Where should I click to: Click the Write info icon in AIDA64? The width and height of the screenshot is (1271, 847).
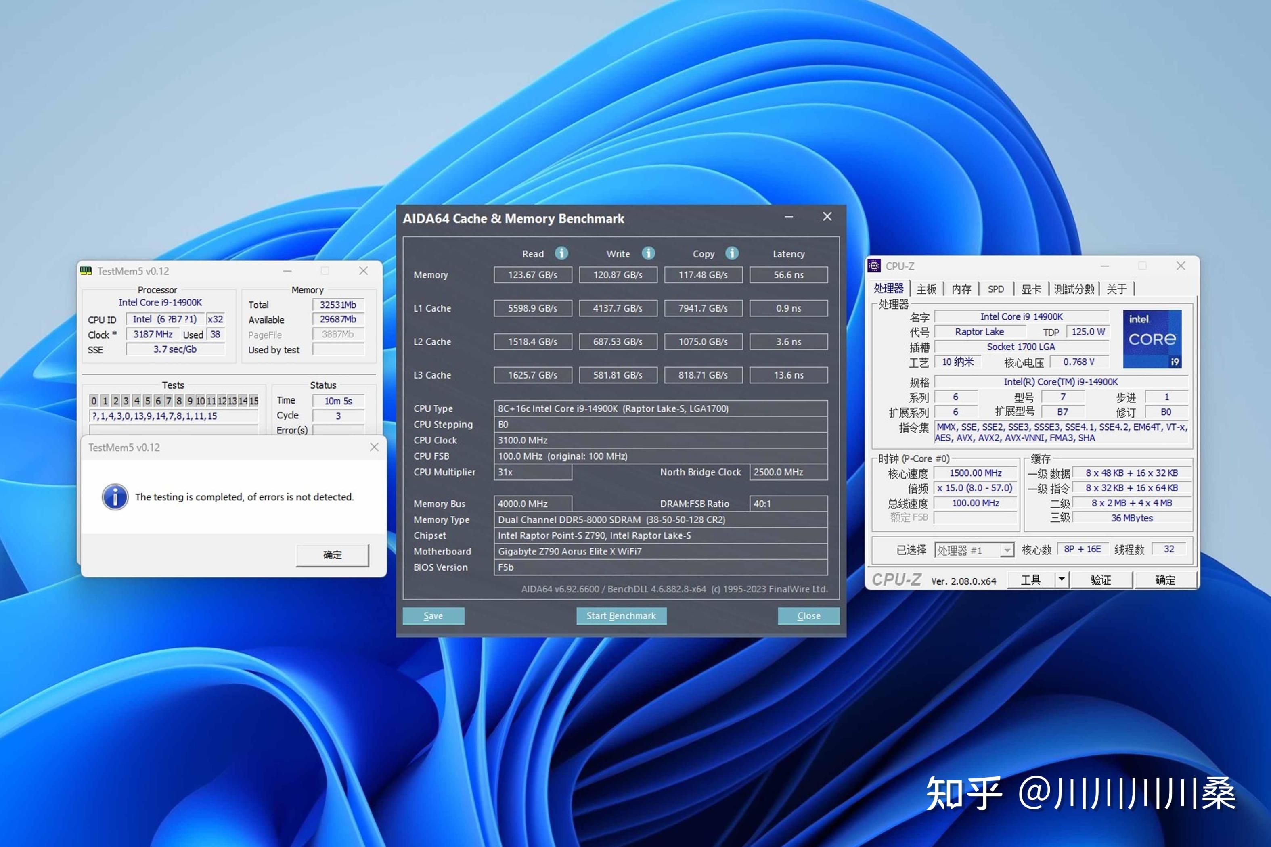click(648, 253)
